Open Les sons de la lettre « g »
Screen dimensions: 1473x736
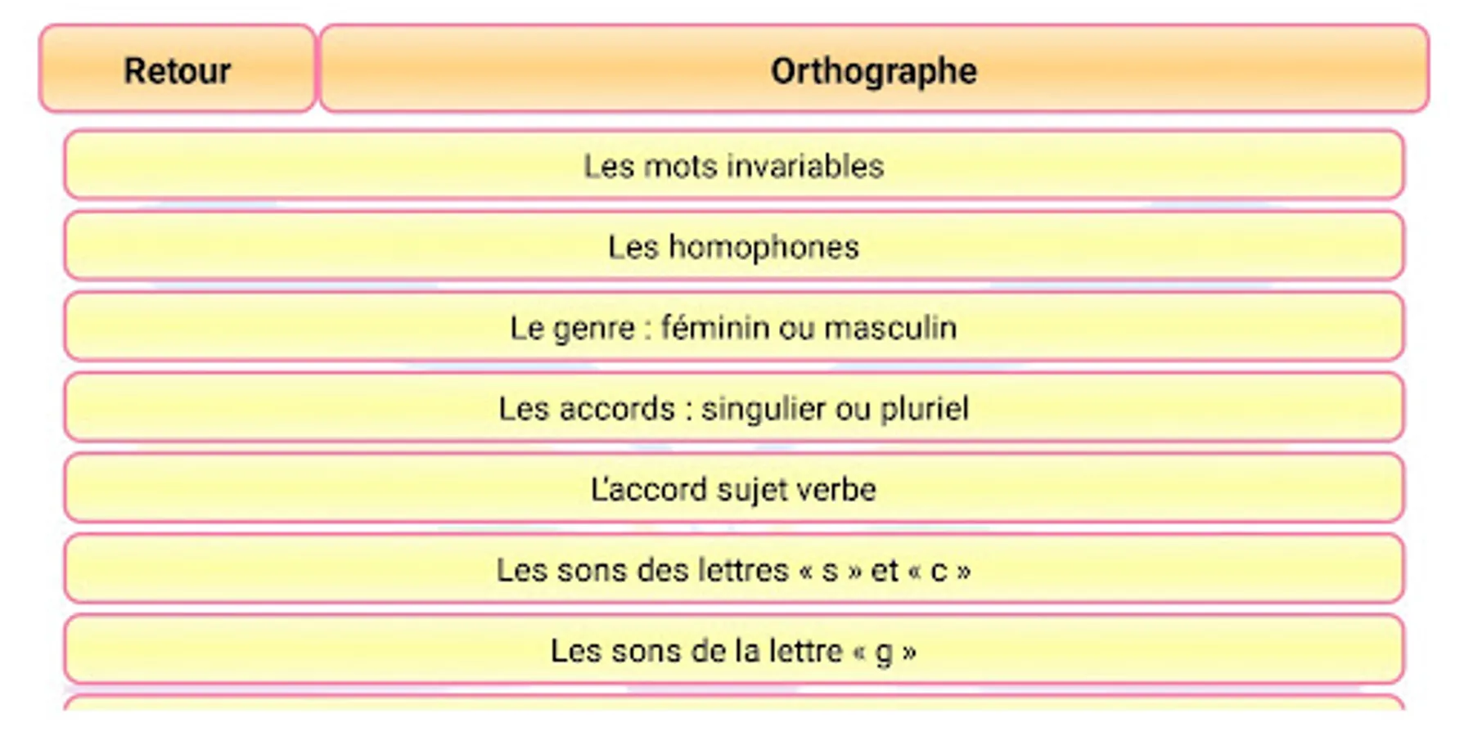click(734, 649)
